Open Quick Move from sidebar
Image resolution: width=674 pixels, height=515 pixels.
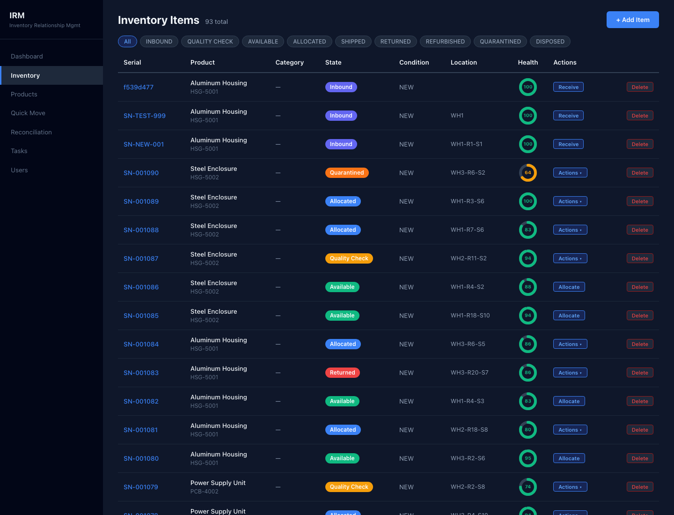point(51,113)
